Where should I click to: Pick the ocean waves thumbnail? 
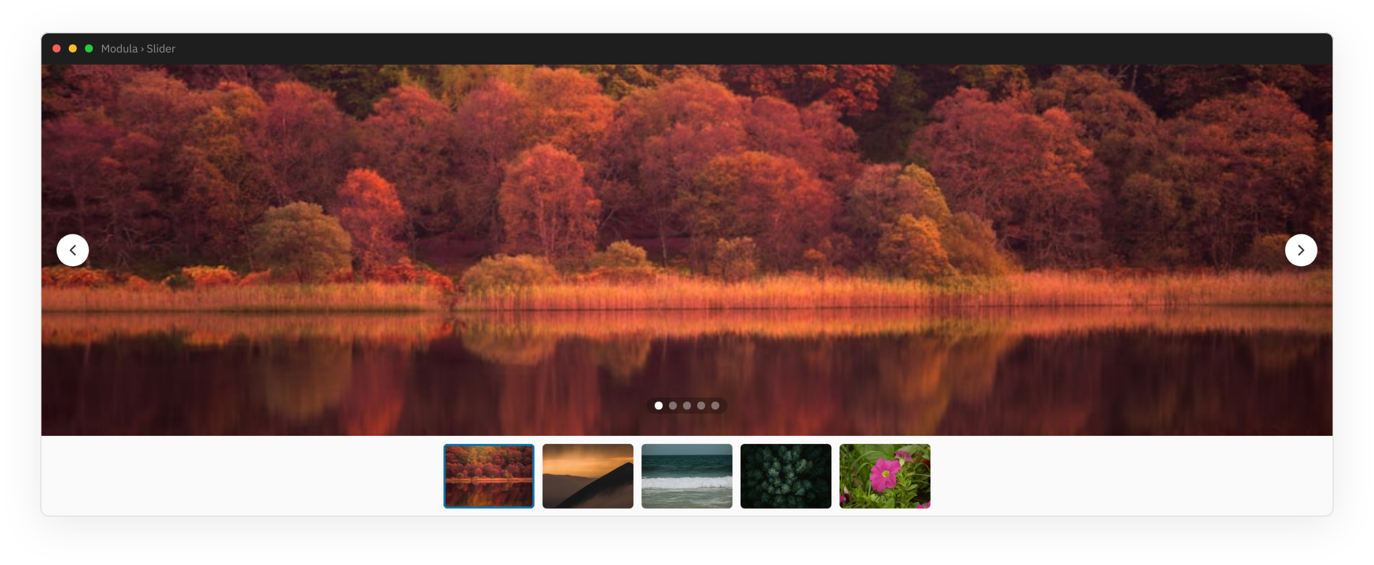point(686,476)
